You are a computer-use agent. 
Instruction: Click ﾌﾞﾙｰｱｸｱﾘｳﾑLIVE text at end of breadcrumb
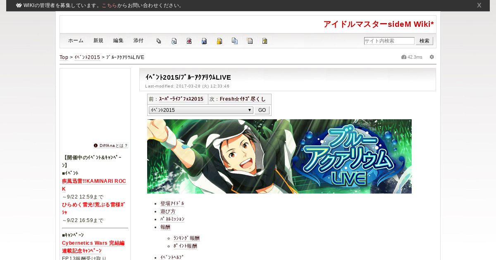click(125, 57)
